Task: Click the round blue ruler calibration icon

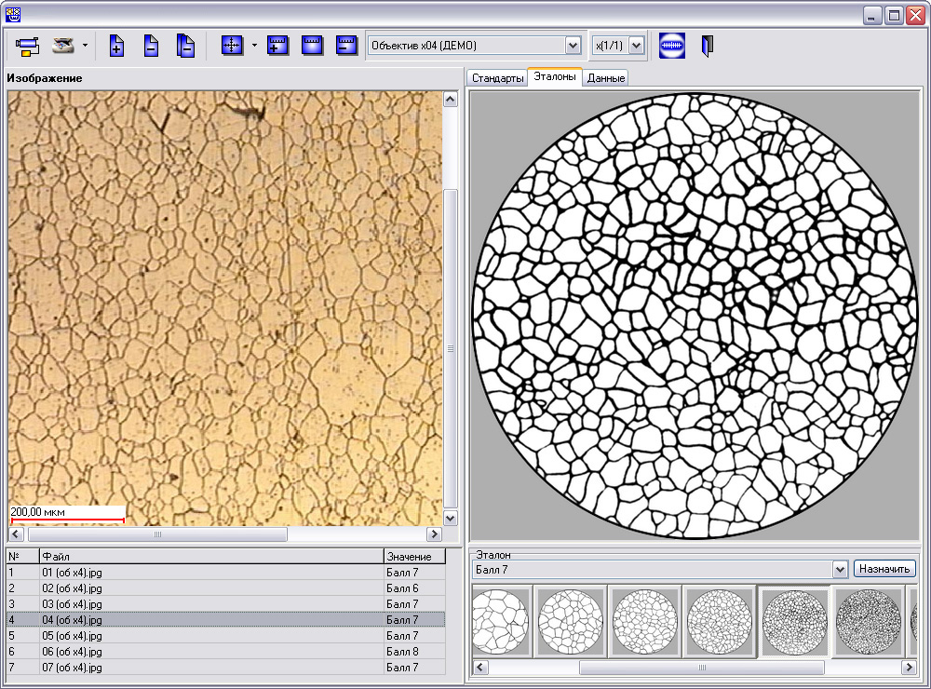Action: point(672,46)
